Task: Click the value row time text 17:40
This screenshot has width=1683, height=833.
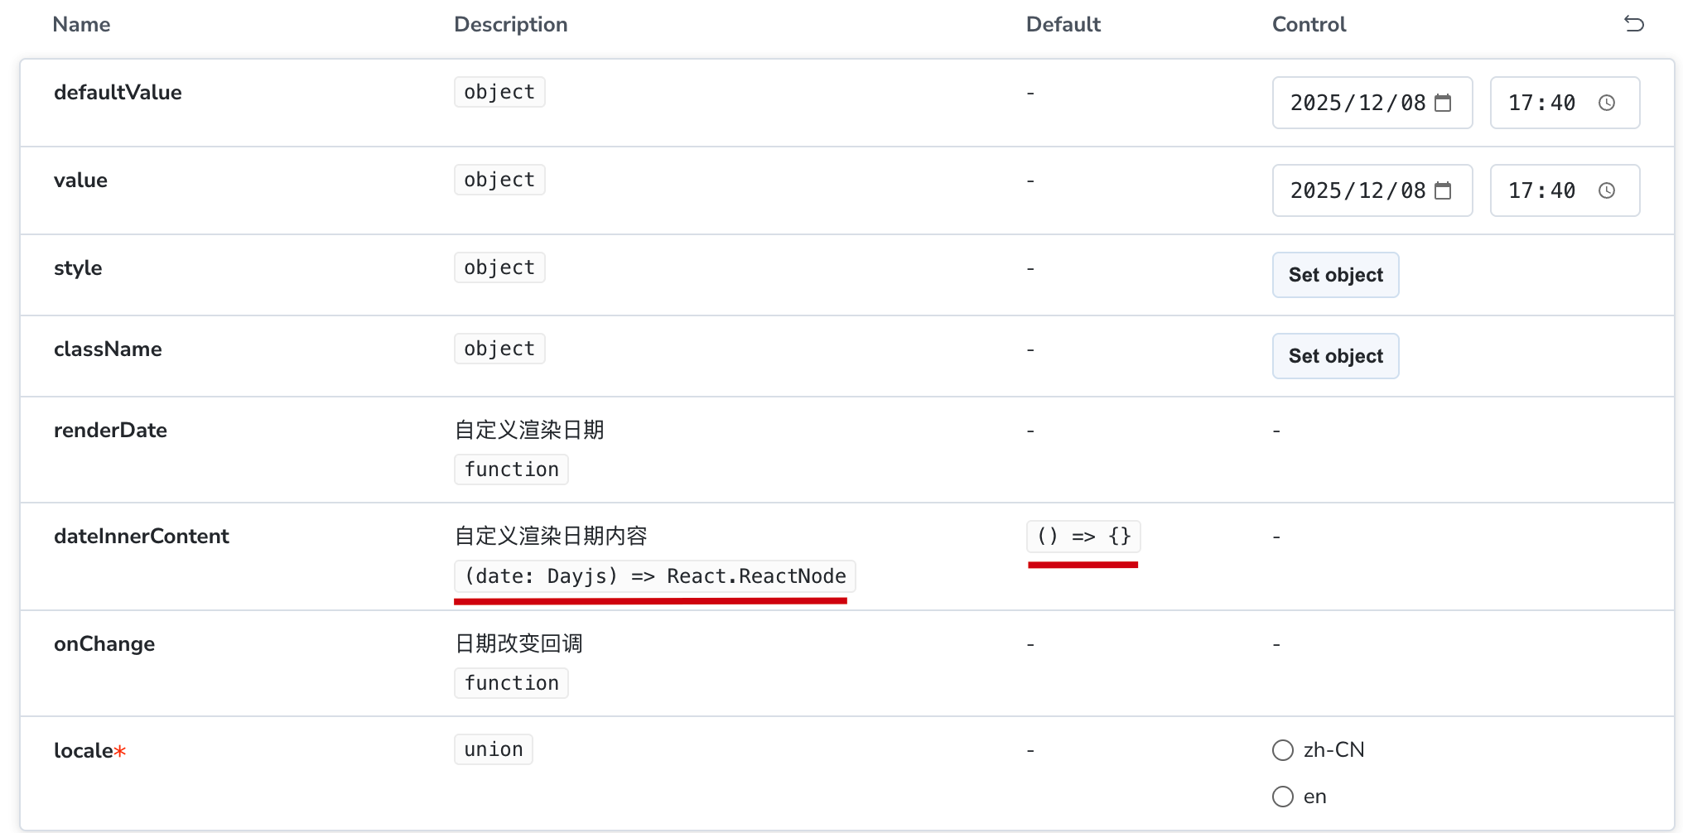Action: tap(1541, 190)
